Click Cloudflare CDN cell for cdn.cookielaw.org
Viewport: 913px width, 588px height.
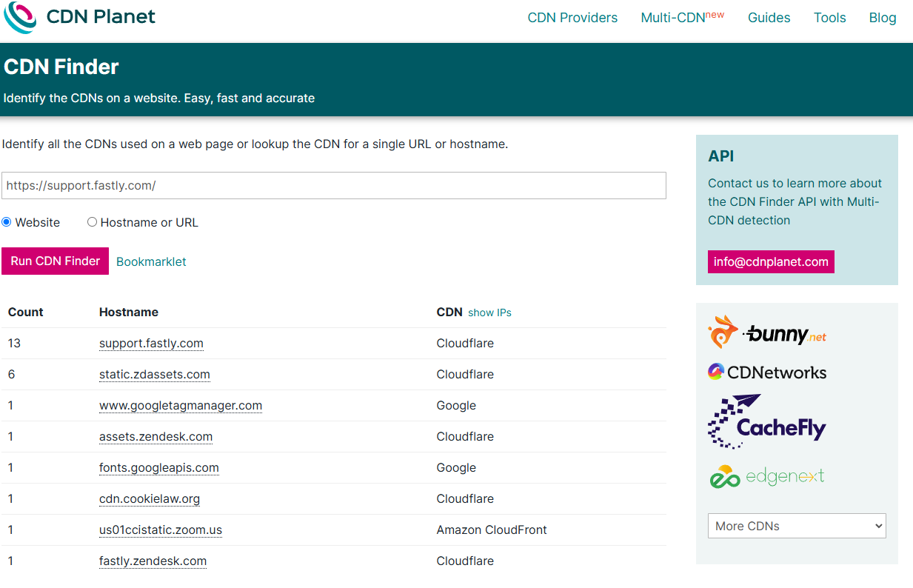pyautogui.click(x=465, y=499)
